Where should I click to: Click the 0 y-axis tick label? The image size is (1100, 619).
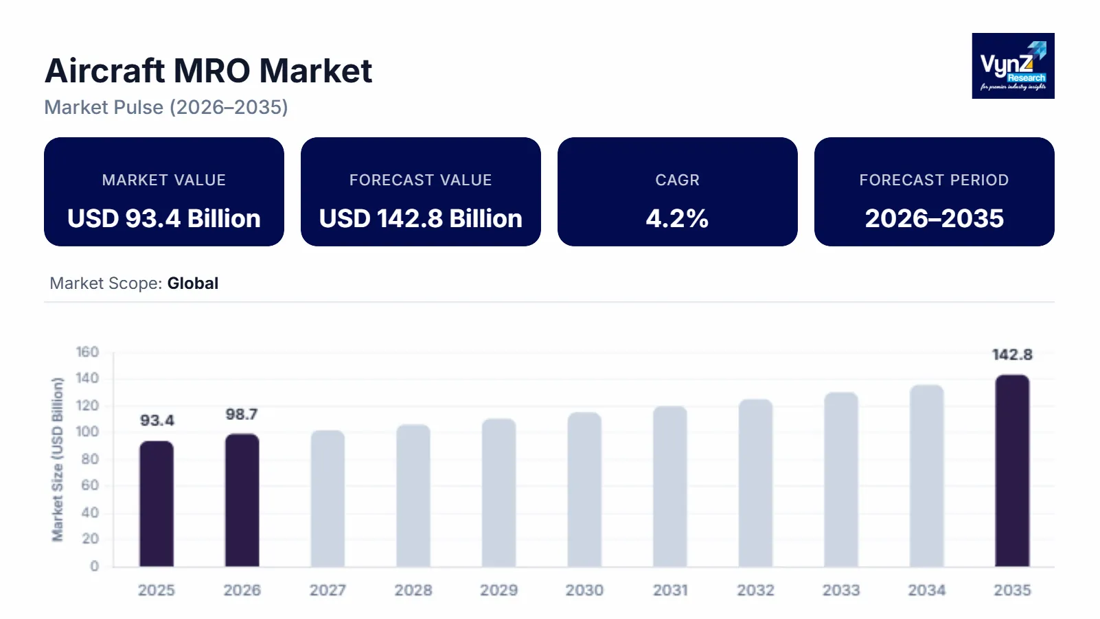95,566
